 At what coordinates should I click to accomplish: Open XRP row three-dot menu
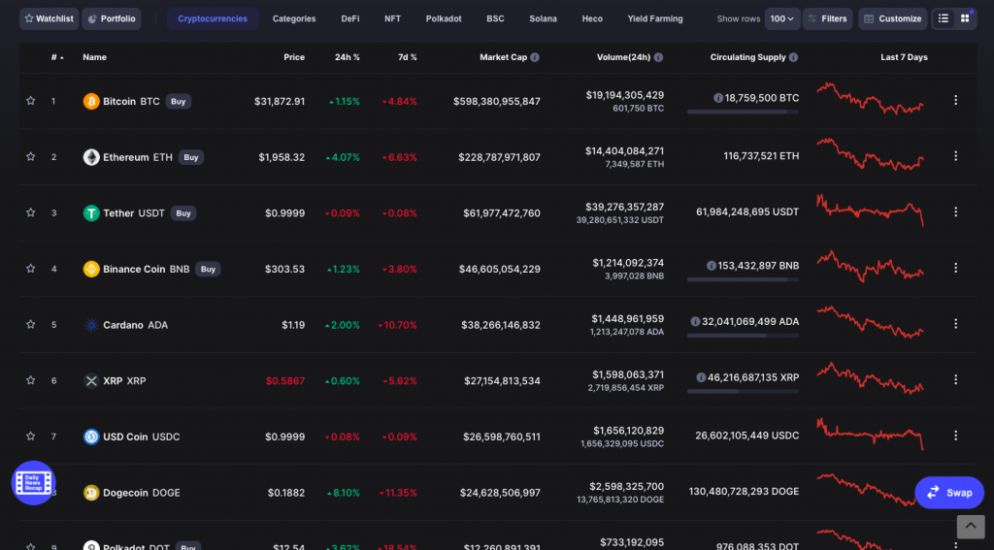click(956, 379)
